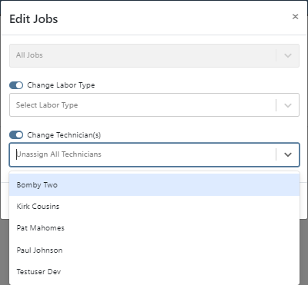This screenshot has height=285, width=308.
Task: Pick Testuser Dev from the list
Action: (x=154, y=272)
